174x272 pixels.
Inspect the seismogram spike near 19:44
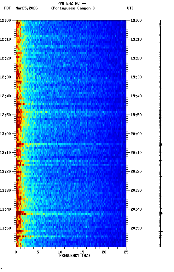(160, 104)
